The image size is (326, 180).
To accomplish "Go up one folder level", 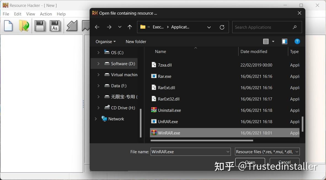I will pyautogui.click(x=130, y=27).
